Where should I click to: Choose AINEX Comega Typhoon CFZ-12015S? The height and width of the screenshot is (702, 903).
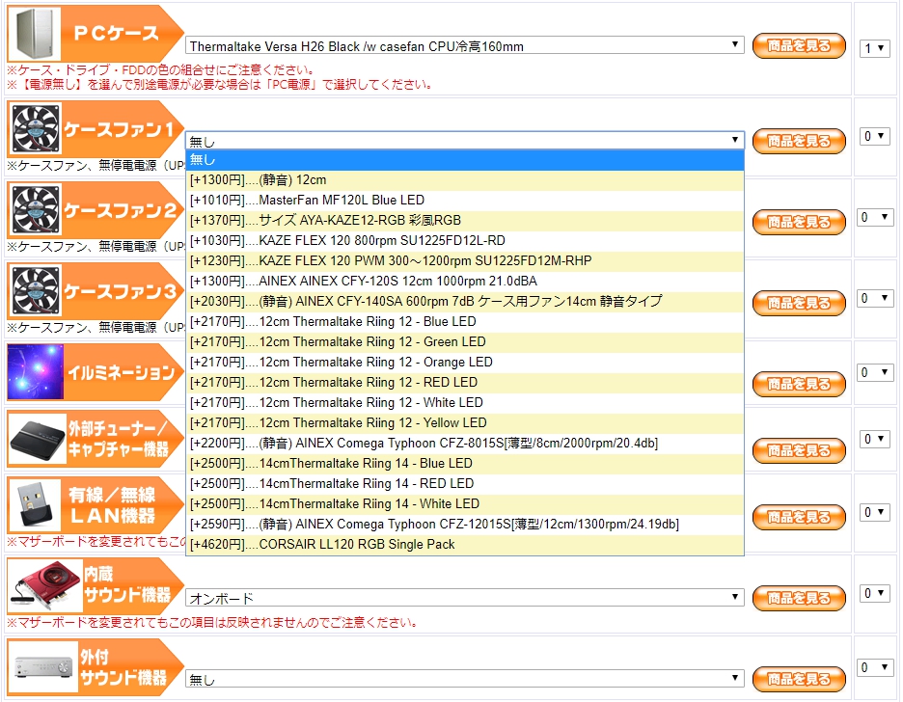pyautogui.click(x=465, y=525)
